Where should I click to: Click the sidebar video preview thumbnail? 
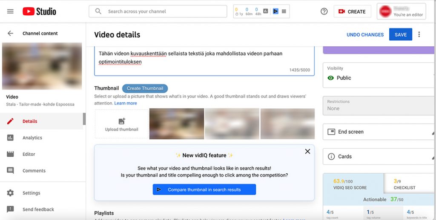[42, 66]
